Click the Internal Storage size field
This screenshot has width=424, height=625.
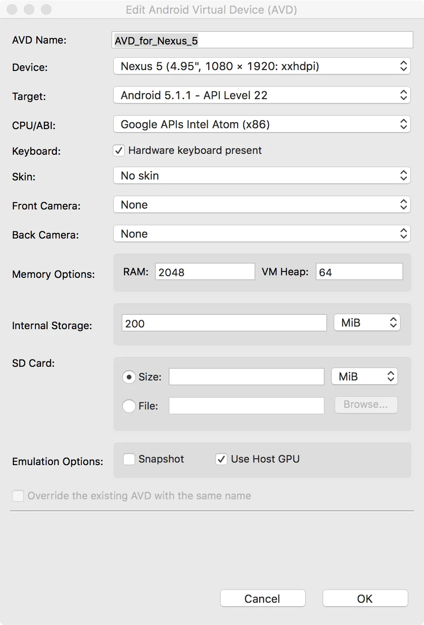click(224, 323)
